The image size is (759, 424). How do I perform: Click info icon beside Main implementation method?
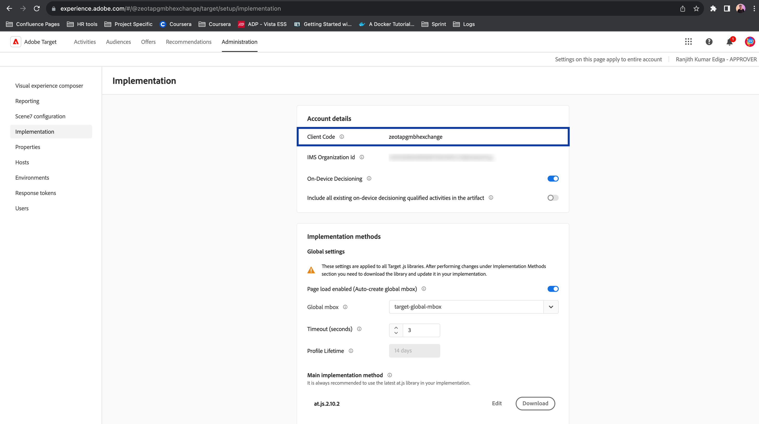[x=390, y=375]
